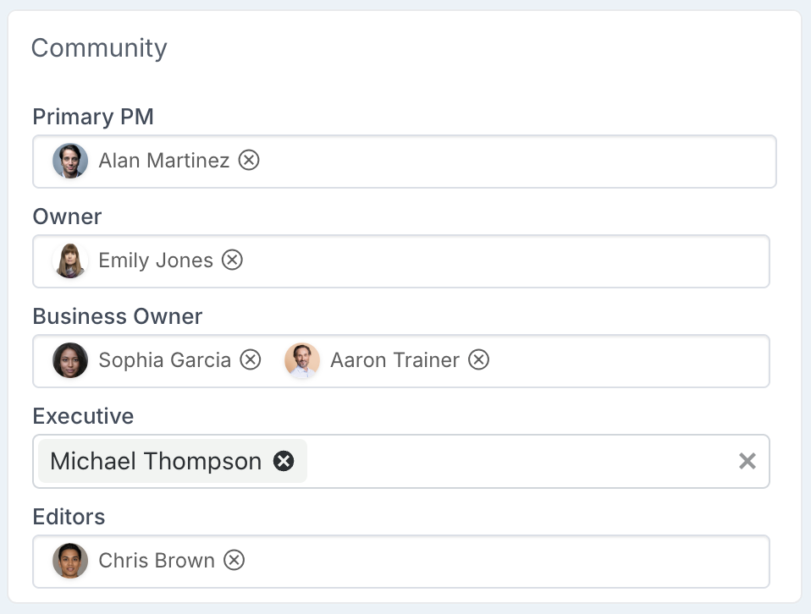Click Aaron Trainer's avatar photo

click(x=302, y=360)
